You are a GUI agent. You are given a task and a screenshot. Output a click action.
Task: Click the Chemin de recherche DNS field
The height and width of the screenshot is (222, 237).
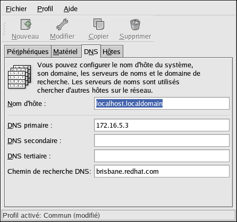(162, 171)
